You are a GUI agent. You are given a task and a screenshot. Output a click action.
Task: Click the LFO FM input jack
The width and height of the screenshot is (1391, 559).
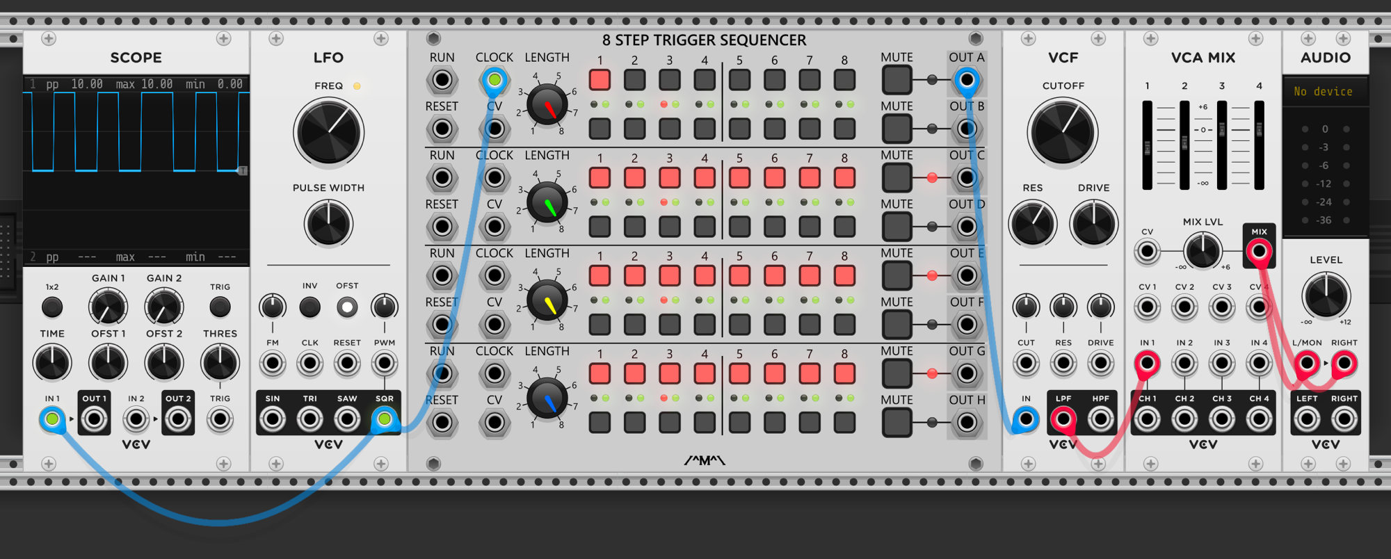pos(273,363)
